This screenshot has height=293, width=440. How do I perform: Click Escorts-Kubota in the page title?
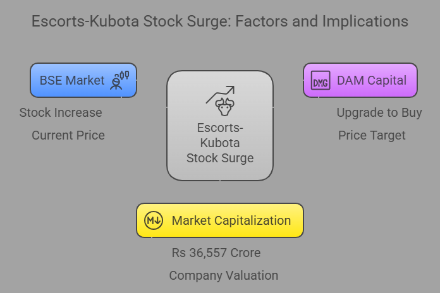coord(85,21)
